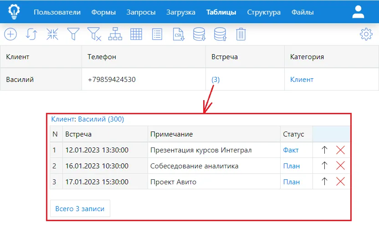Click the subtable Встреча column header
This screenshot has width=379, height=228.
tap(105, 134)
